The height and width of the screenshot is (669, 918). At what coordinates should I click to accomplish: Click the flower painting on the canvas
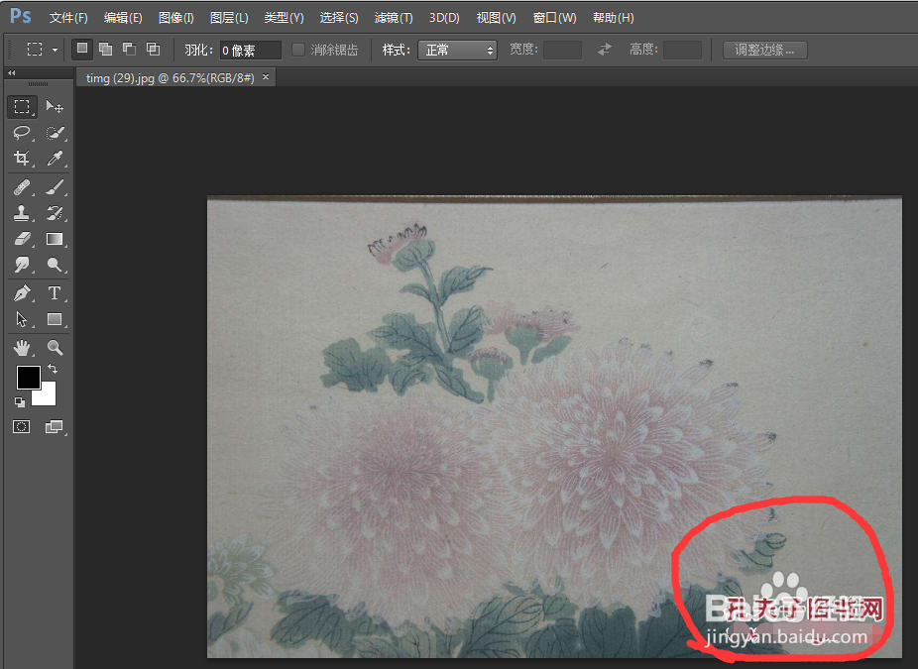554,427
